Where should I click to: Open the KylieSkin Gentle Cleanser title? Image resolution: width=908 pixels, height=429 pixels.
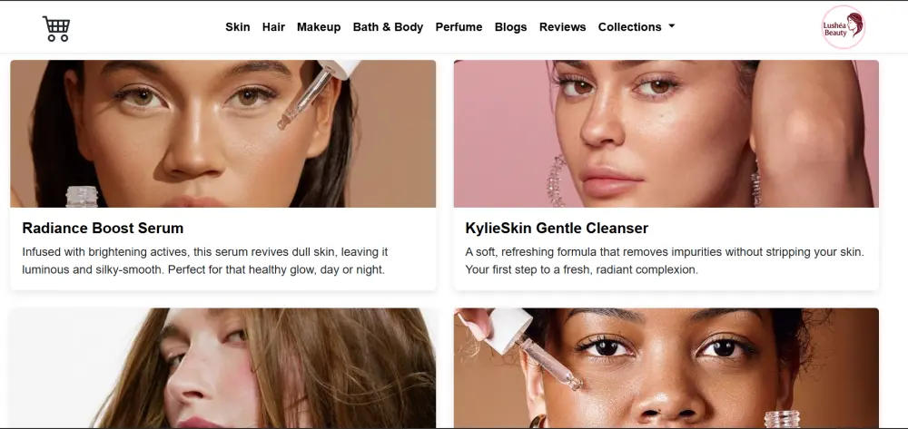click(x=557, y=229)
